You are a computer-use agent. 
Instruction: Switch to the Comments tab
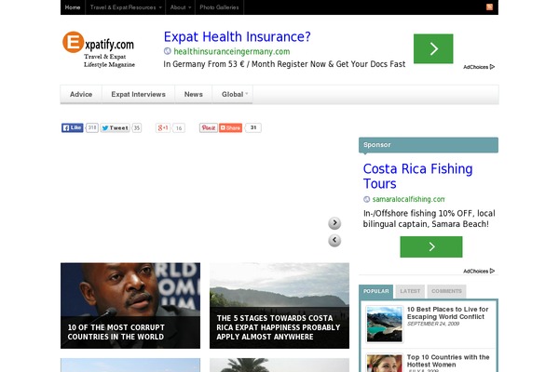[446, 291]
